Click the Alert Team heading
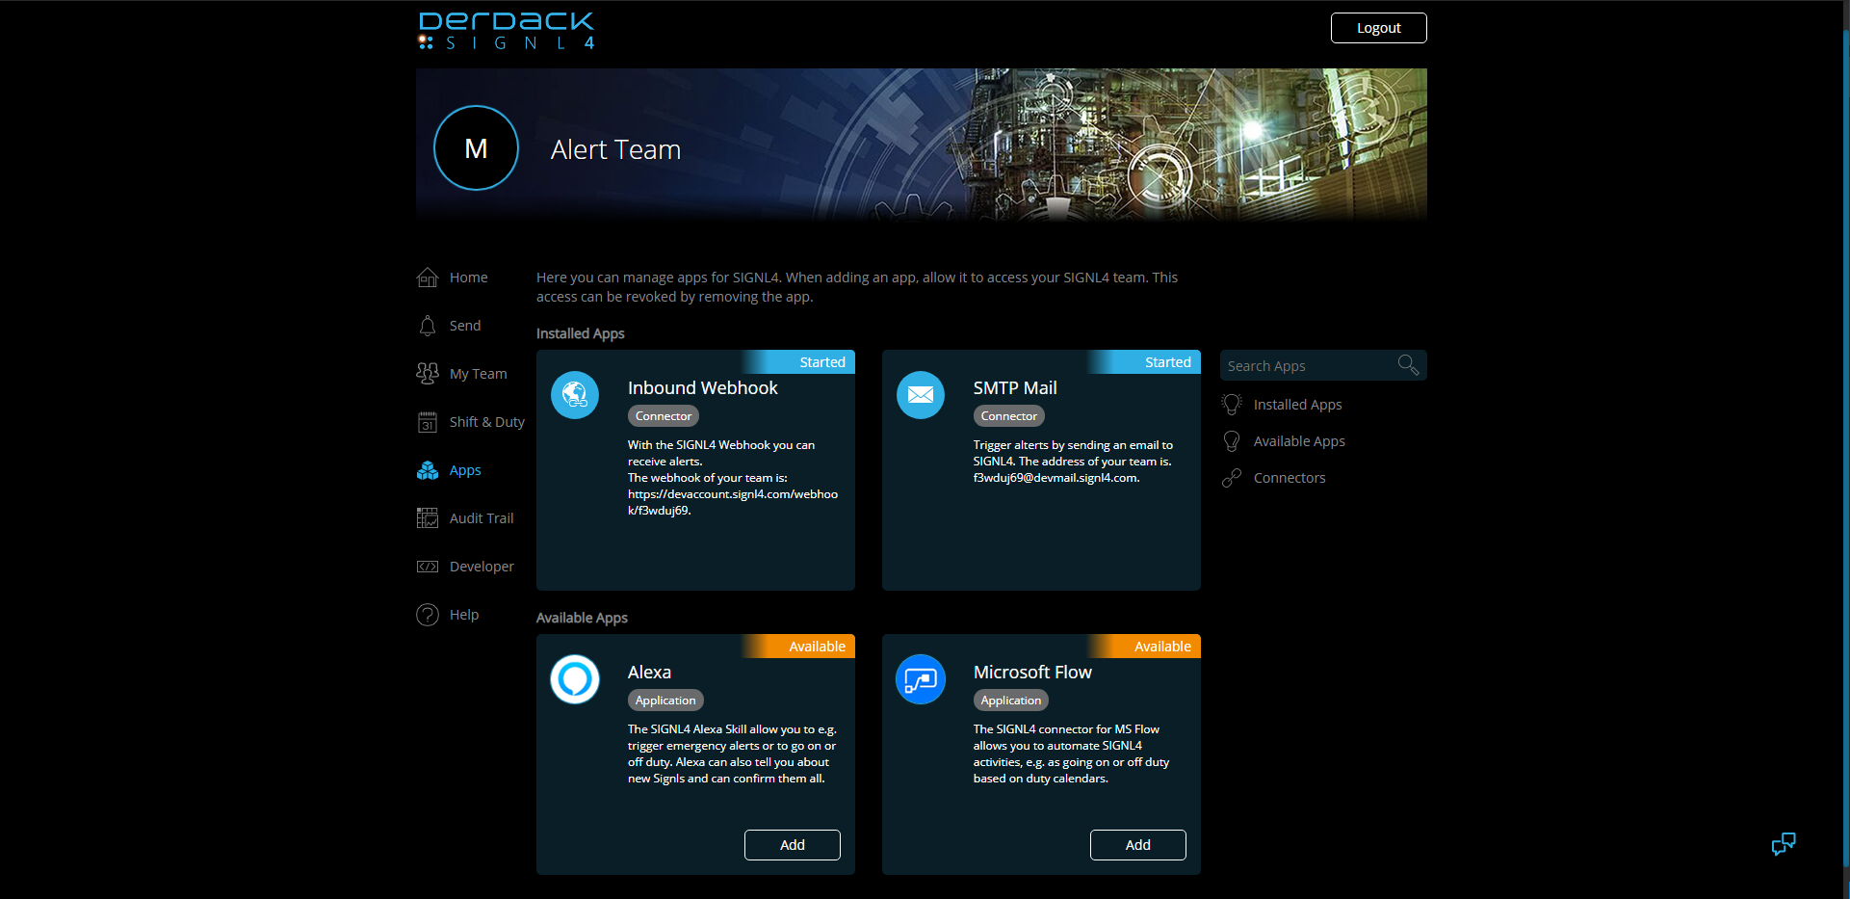Screen dimensions: 1850x899 (615, 149)
